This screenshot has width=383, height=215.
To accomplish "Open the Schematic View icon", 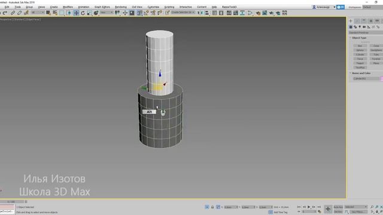I will click(242, 13).
